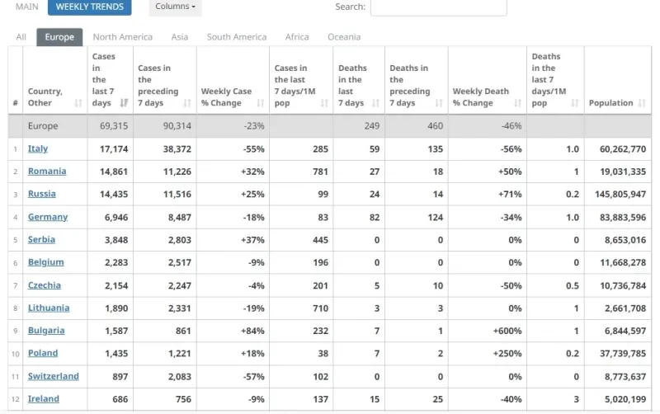Sort by Cases in last 7 days/1M pop icon
660x414 pixels.
coord(324,103)
